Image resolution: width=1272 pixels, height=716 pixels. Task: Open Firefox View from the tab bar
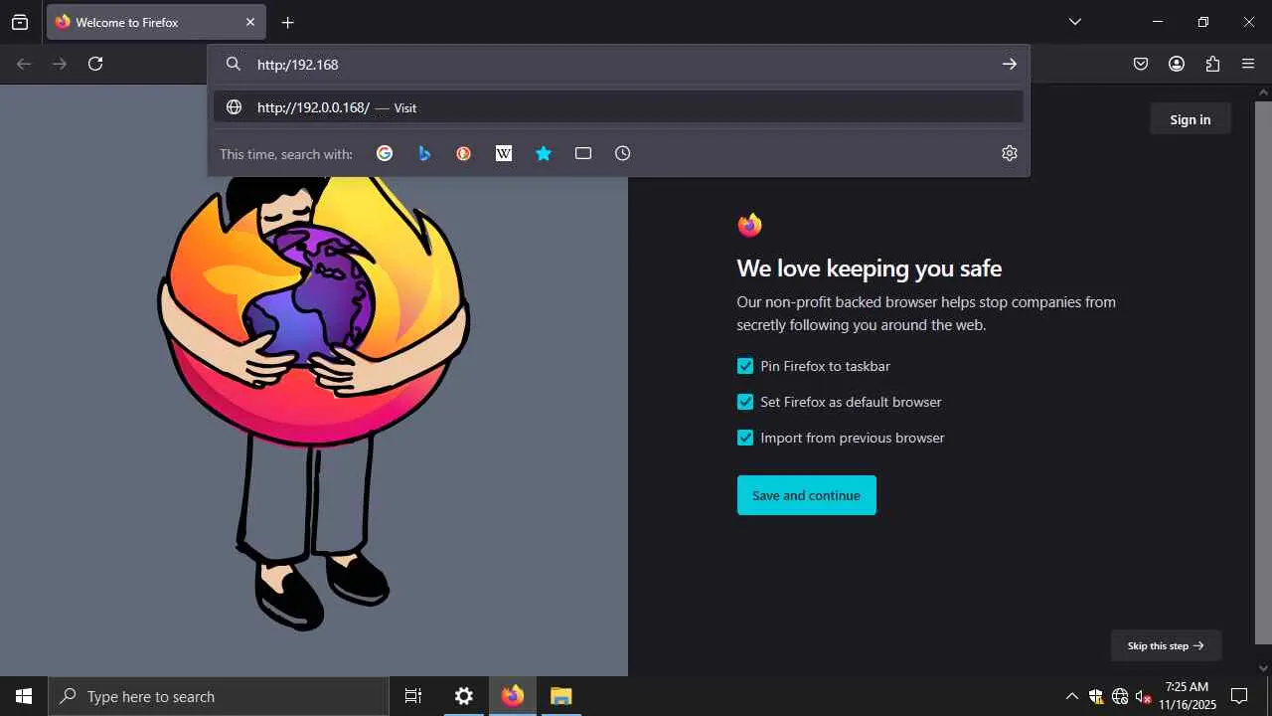20,22
